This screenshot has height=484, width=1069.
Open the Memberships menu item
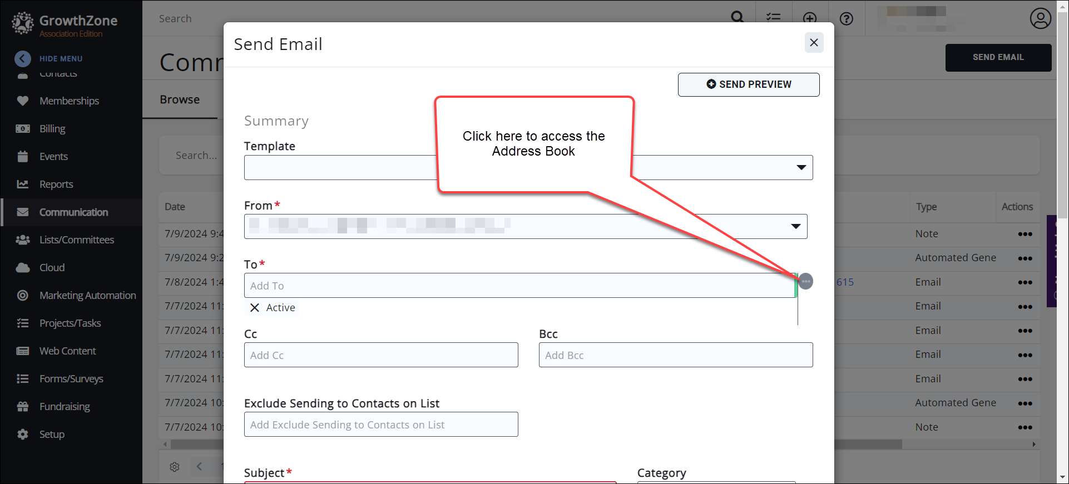click(x=69, y=101)
